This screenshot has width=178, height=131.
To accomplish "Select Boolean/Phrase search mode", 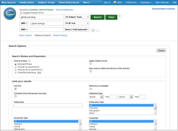I will [16, 64].
